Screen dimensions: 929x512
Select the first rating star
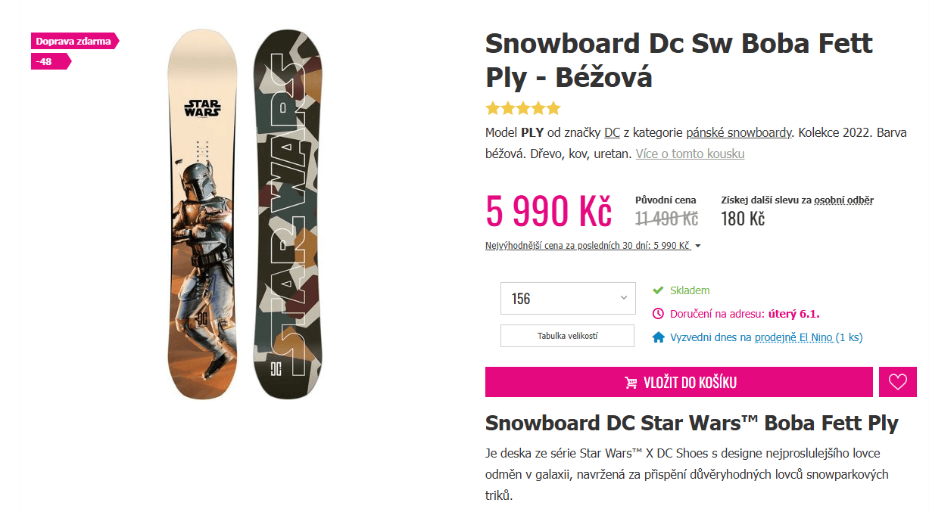492,108
